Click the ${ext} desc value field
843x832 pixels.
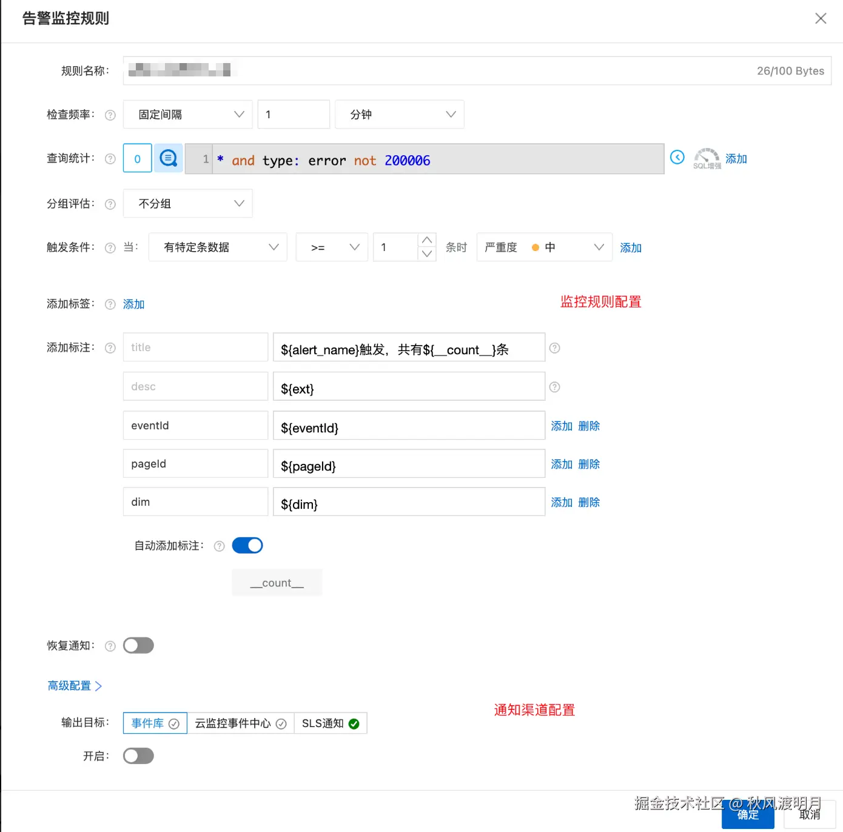[x=409, y=386]
